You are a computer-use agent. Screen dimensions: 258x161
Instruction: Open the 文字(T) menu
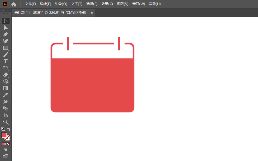pyautogui.click(x=76, y=4)
